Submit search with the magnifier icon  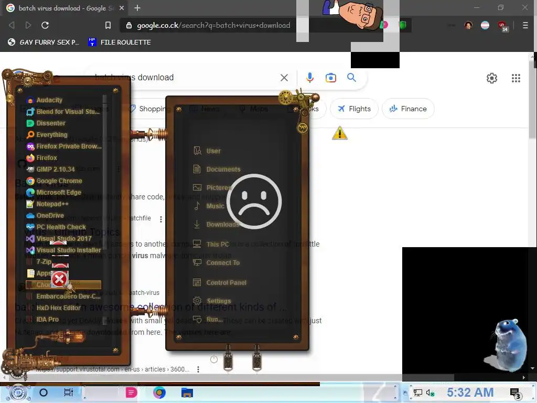tap(351, 78)
